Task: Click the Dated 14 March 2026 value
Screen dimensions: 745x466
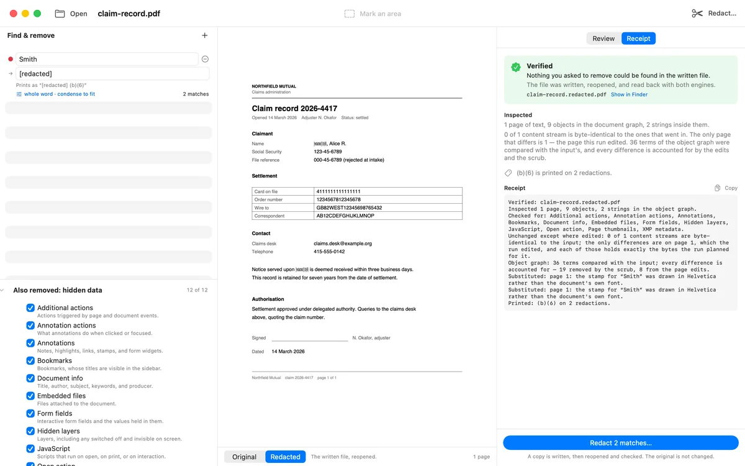Action: pos(288,352)
